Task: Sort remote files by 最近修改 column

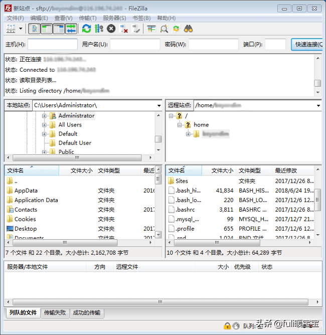Action: click(x=293, y=171)
